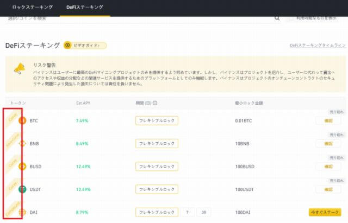
Task: Open the ビデオガイド video guide
Action: coord(85,46)
